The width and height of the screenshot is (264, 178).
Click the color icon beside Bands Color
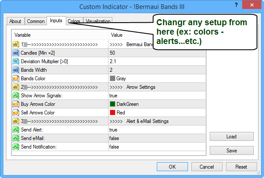(x=16, y=79)
